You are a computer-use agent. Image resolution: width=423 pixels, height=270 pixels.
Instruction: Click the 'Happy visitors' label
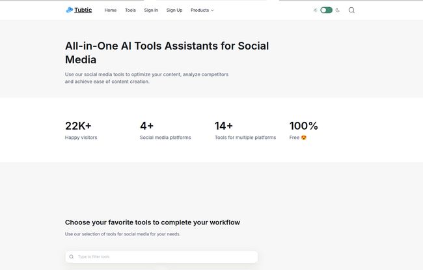(x=81, y=138)
